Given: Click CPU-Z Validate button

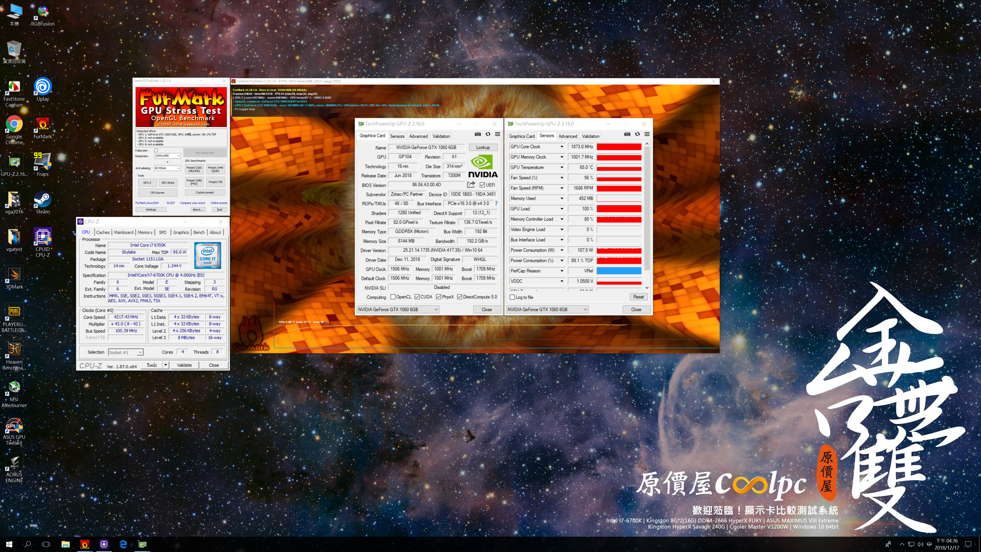Looking at the screenshot, I should pos(184,365).
